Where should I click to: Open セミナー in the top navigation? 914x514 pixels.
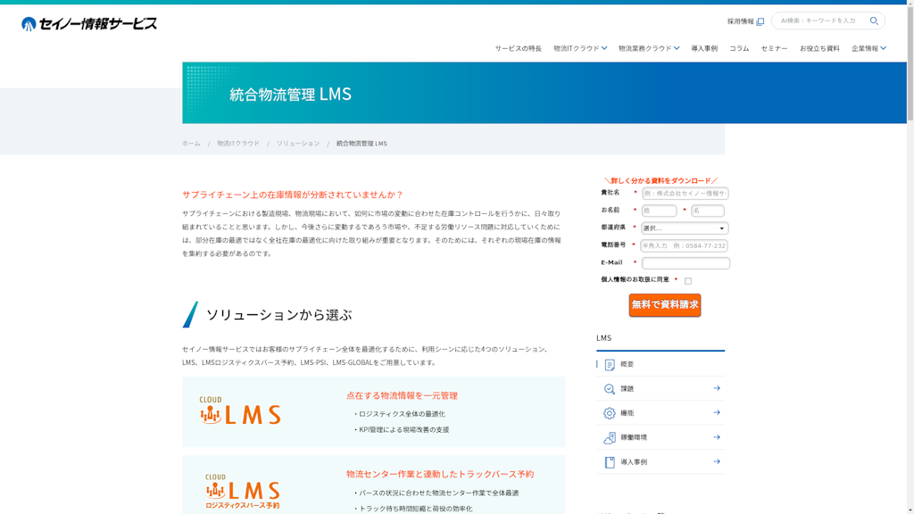click(774, 48)
